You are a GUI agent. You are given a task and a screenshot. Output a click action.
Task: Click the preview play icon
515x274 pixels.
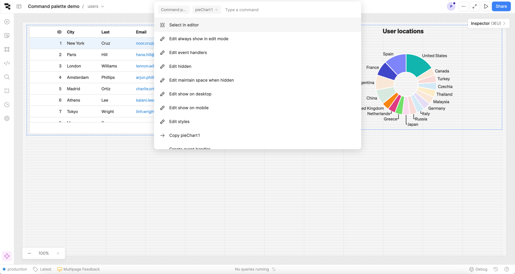click(x=486, y=6)
